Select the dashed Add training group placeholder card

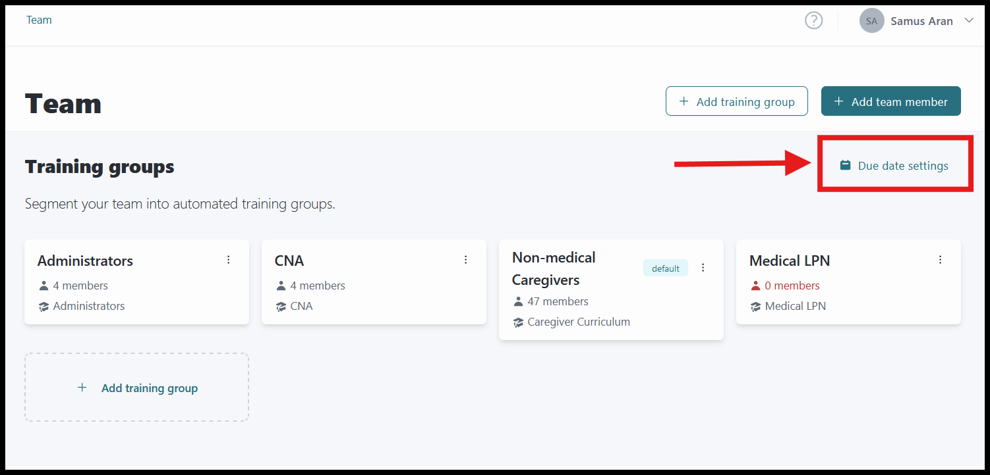pos(137,387)
